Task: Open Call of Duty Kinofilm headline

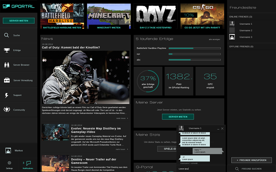Action: click(71, 47)
